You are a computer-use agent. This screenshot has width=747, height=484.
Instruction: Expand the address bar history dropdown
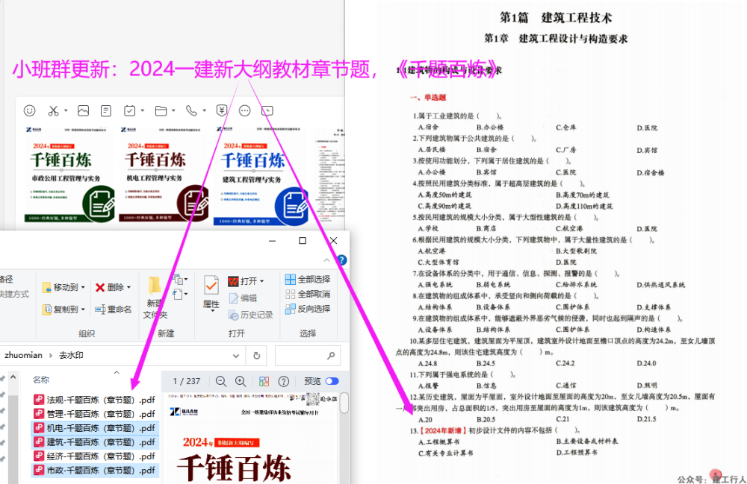tap(236, 356)
